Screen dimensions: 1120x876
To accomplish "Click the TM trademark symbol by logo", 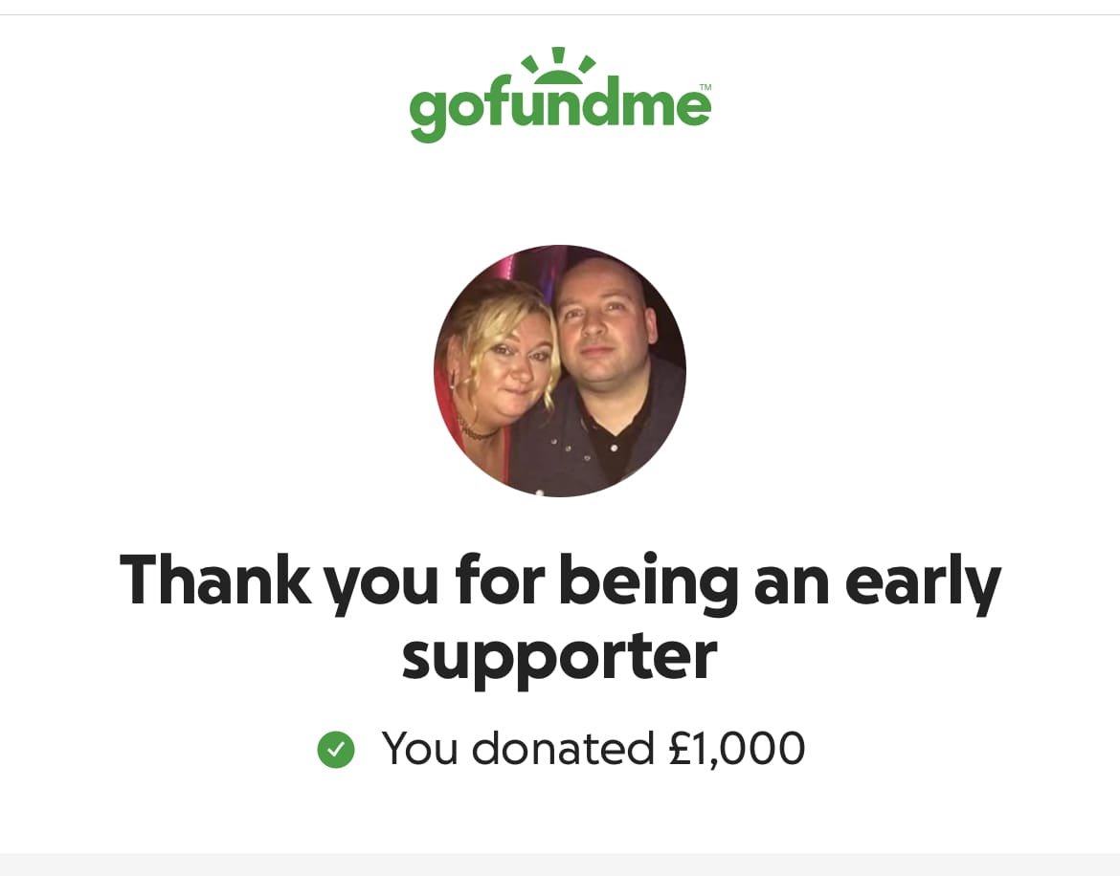I will pos(705,88).
